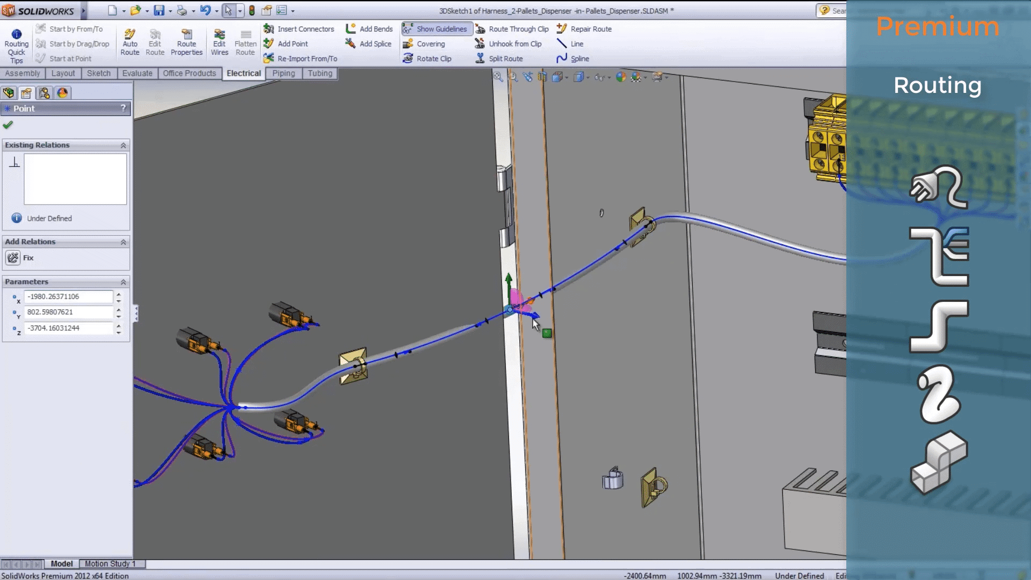Click Insert Connectors icon
The width and height of the screenshot is (1031, 580).
coord(268,29)
